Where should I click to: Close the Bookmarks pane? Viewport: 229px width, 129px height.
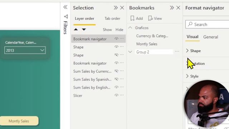tap(178, 8)
